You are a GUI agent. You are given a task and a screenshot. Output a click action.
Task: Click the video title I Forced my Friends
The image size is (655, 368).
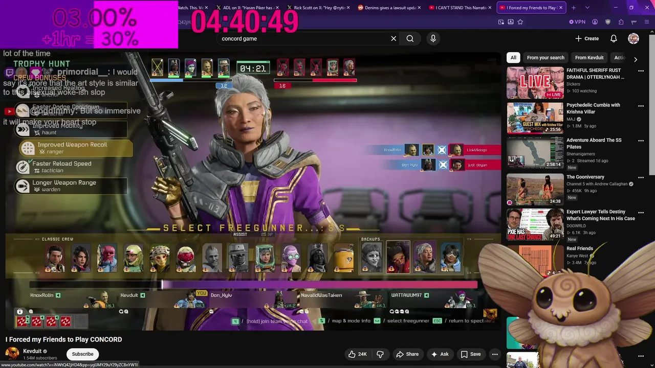pos(63,339)
